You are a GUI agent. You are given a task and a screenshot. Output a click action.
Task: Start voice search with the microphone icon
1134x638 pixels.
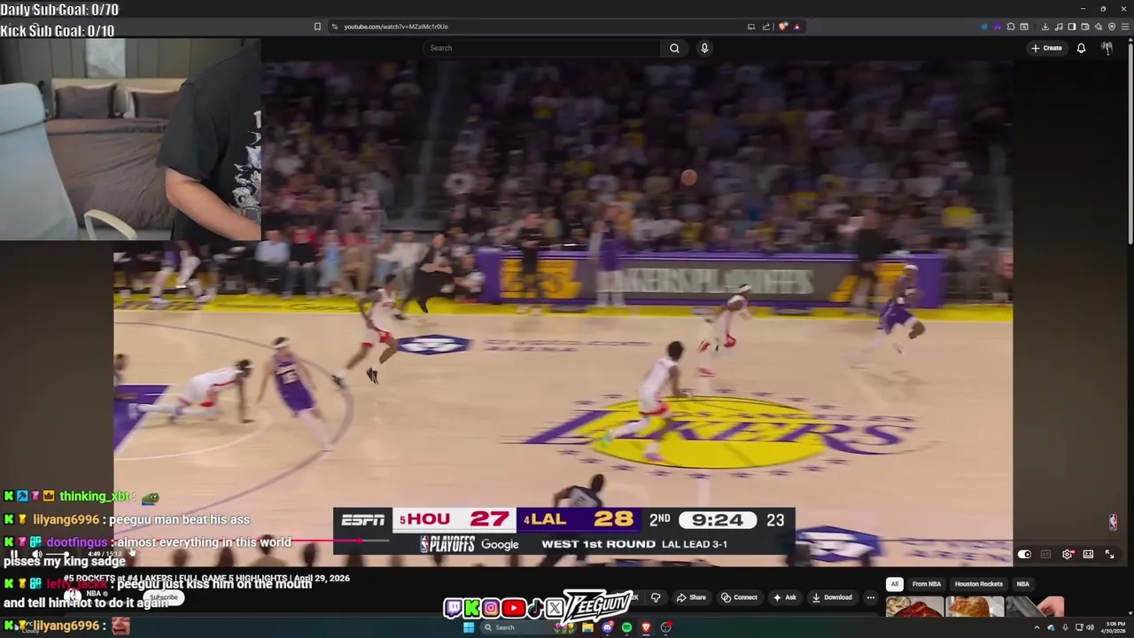point(704,48)
